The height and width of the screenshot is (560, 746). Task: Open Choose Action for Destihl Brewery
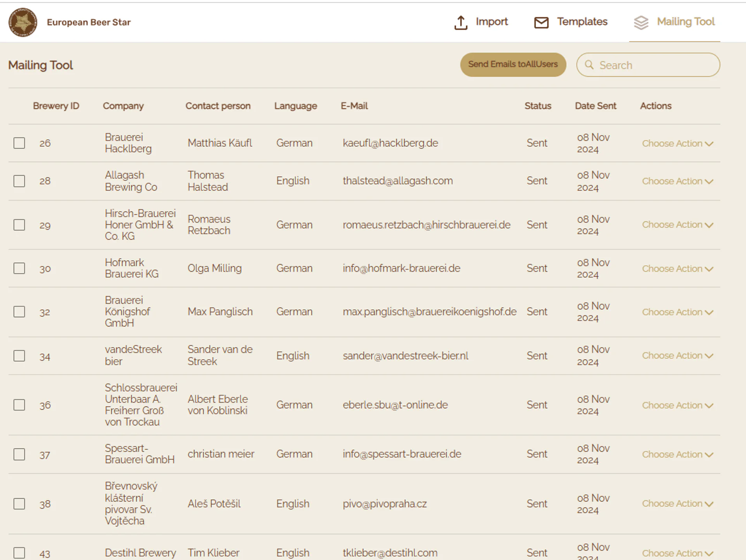[x=677, y=553]
